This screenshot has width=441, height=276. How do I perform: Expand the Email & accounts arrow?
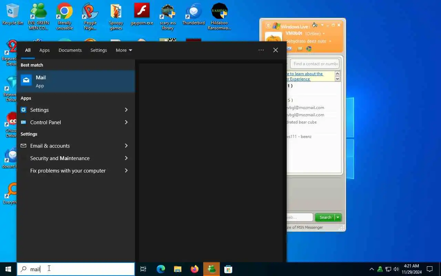tap(126, 146)
